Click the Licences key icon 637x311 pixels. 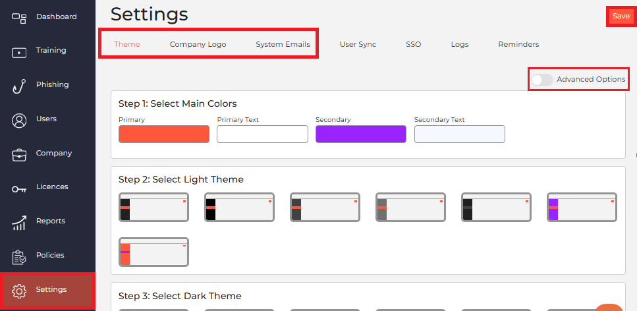click(x=18, y=189)
